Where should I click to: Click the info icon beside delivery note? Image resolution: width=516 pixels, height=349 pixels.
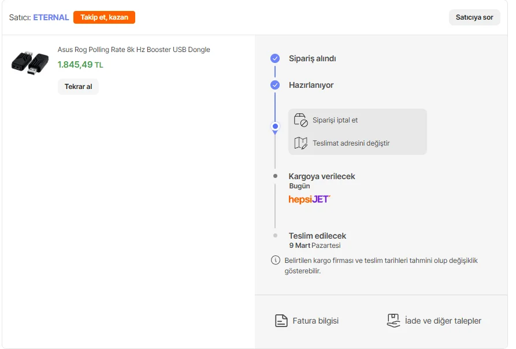pyautogui.click(x=276, y=260)
